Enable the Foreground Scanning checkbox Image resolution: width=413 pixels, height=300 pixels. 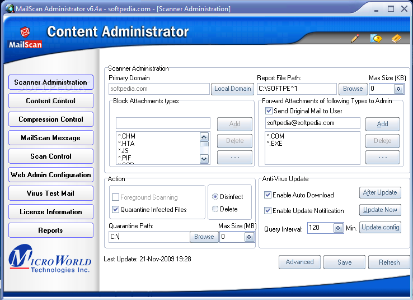(115, 197)
